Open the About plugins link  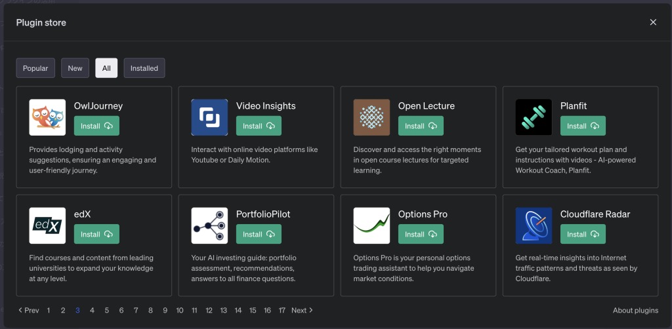tap(635, 310)
